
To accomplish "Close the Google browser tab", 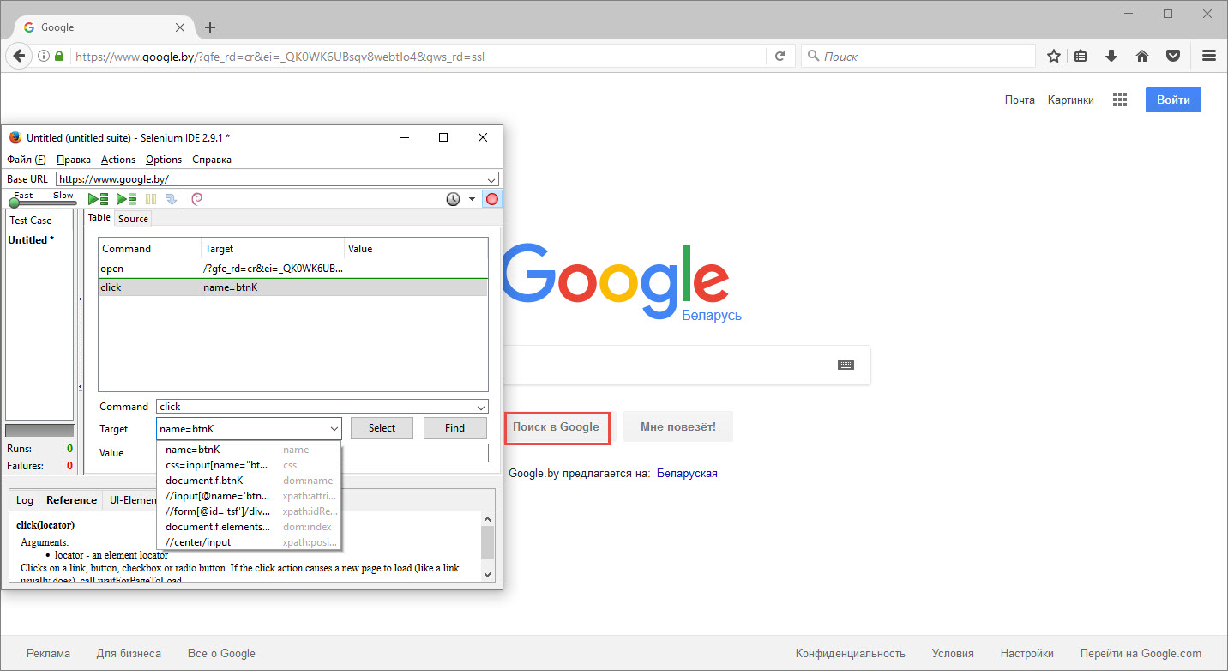I will (179, 27).
